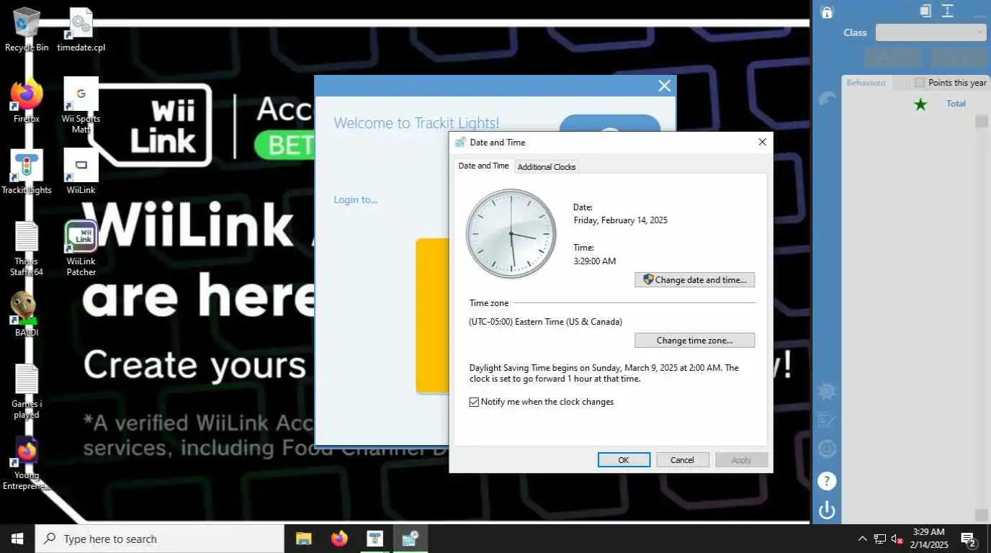Click the Total column header
Viewport: 991px width, 553px height.
pos(956,104)
